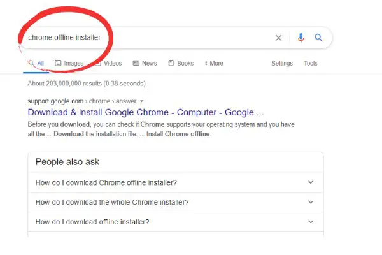Click the Images tab icon
382x255 pixels.
tap(58, 63)
